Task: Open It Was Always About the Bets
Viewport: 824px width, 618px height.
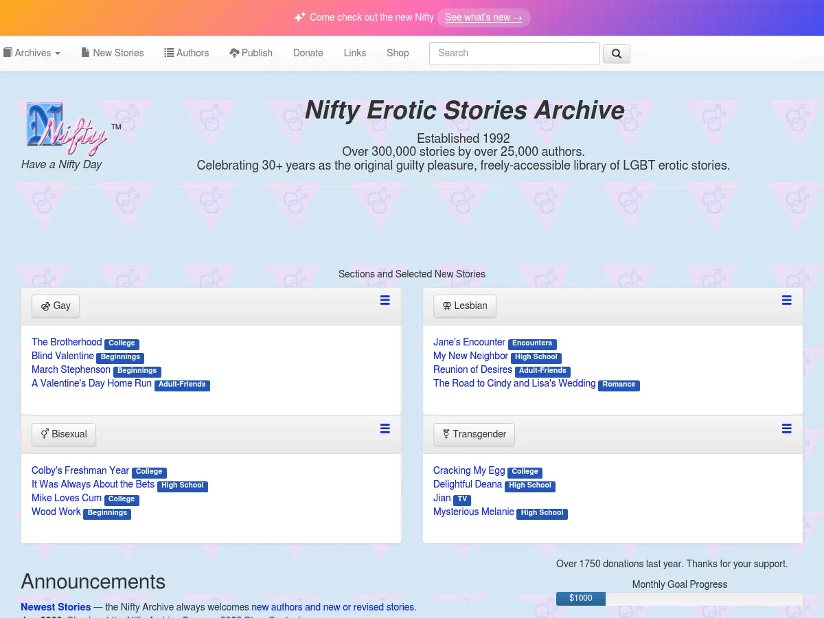Action: pyautogui.click(x=93, y=484)
